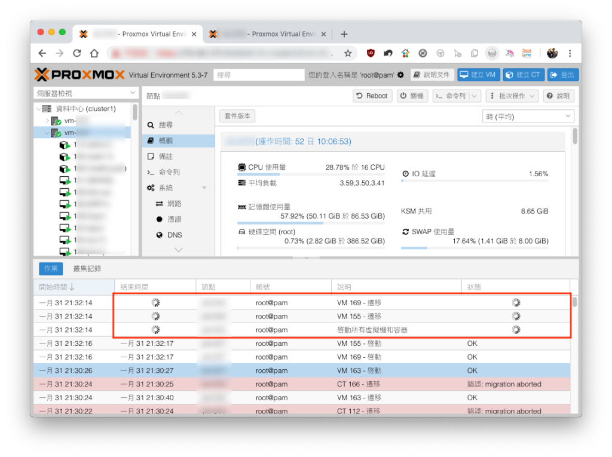Expand the first vm- node in tree
The image size is (612, 457).
point(47,121)
